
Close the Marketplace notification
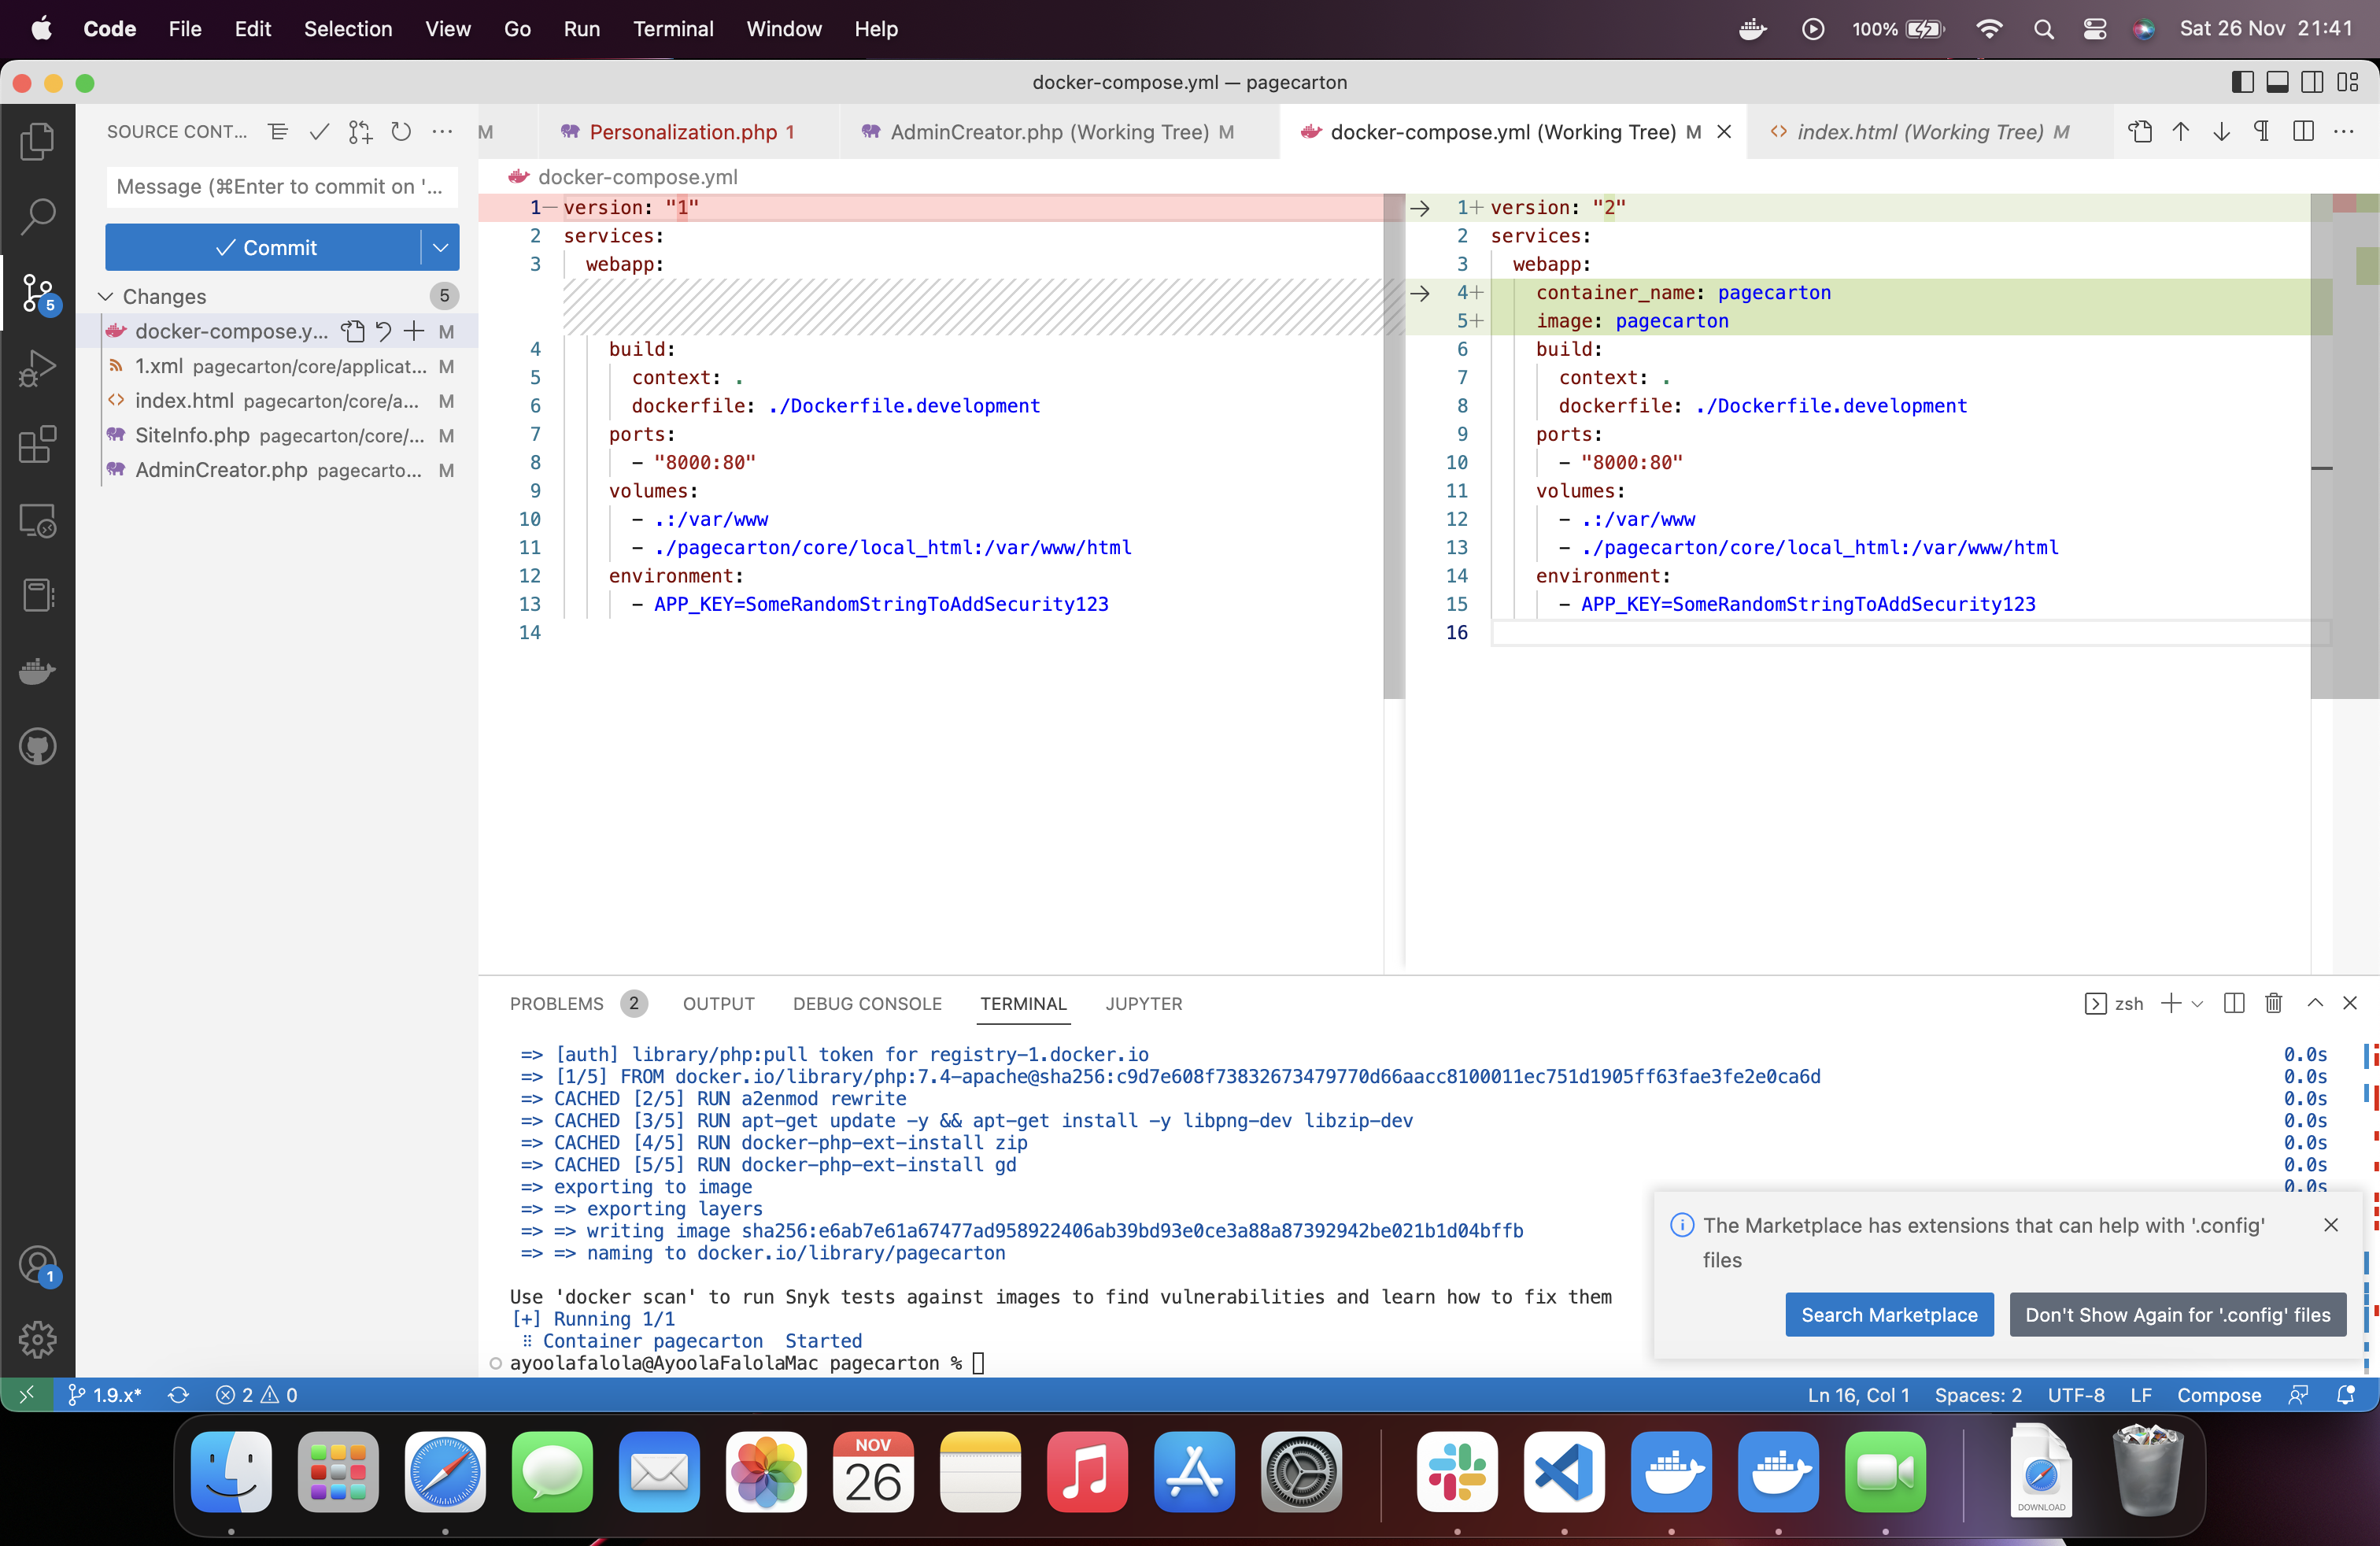(2332, 1225)
